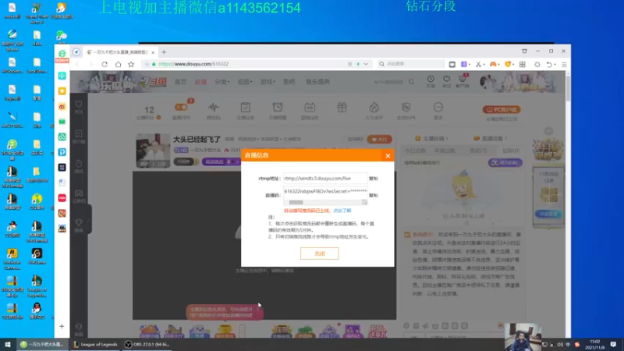Screen dimensions: 624x351
Task: Close the dialog with 关闭 button
Action: tap(320, 253)
